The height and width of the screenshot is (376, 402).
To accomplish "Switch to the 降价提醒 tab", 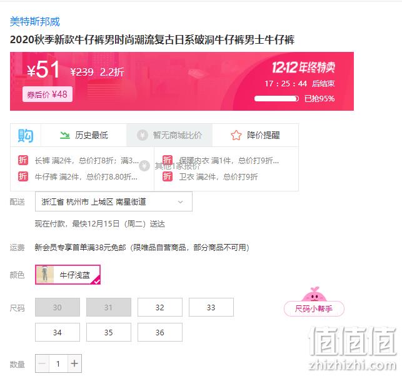I will click(255, 135).
